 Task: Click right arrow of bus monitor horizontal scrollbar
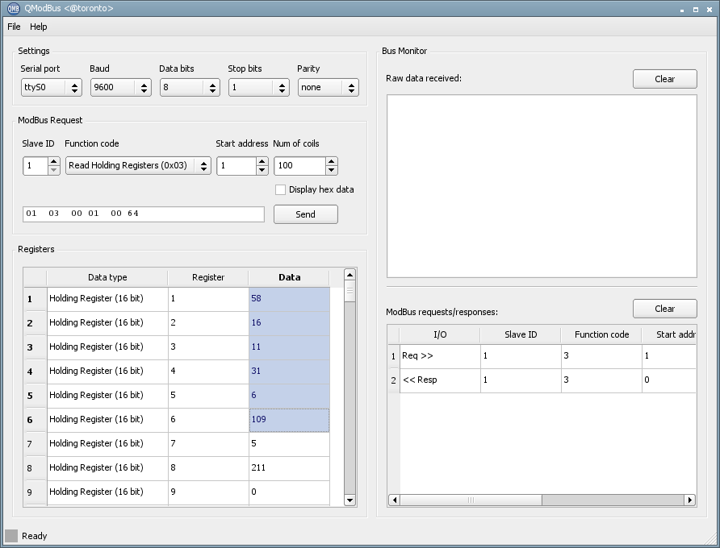coord(689,500)
